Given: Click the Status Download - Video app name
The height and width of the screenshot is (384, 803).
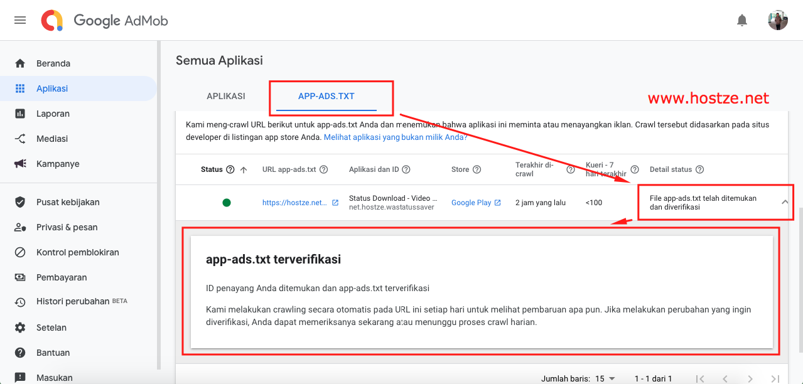Looking at the screenshot, I should (393, 198).
